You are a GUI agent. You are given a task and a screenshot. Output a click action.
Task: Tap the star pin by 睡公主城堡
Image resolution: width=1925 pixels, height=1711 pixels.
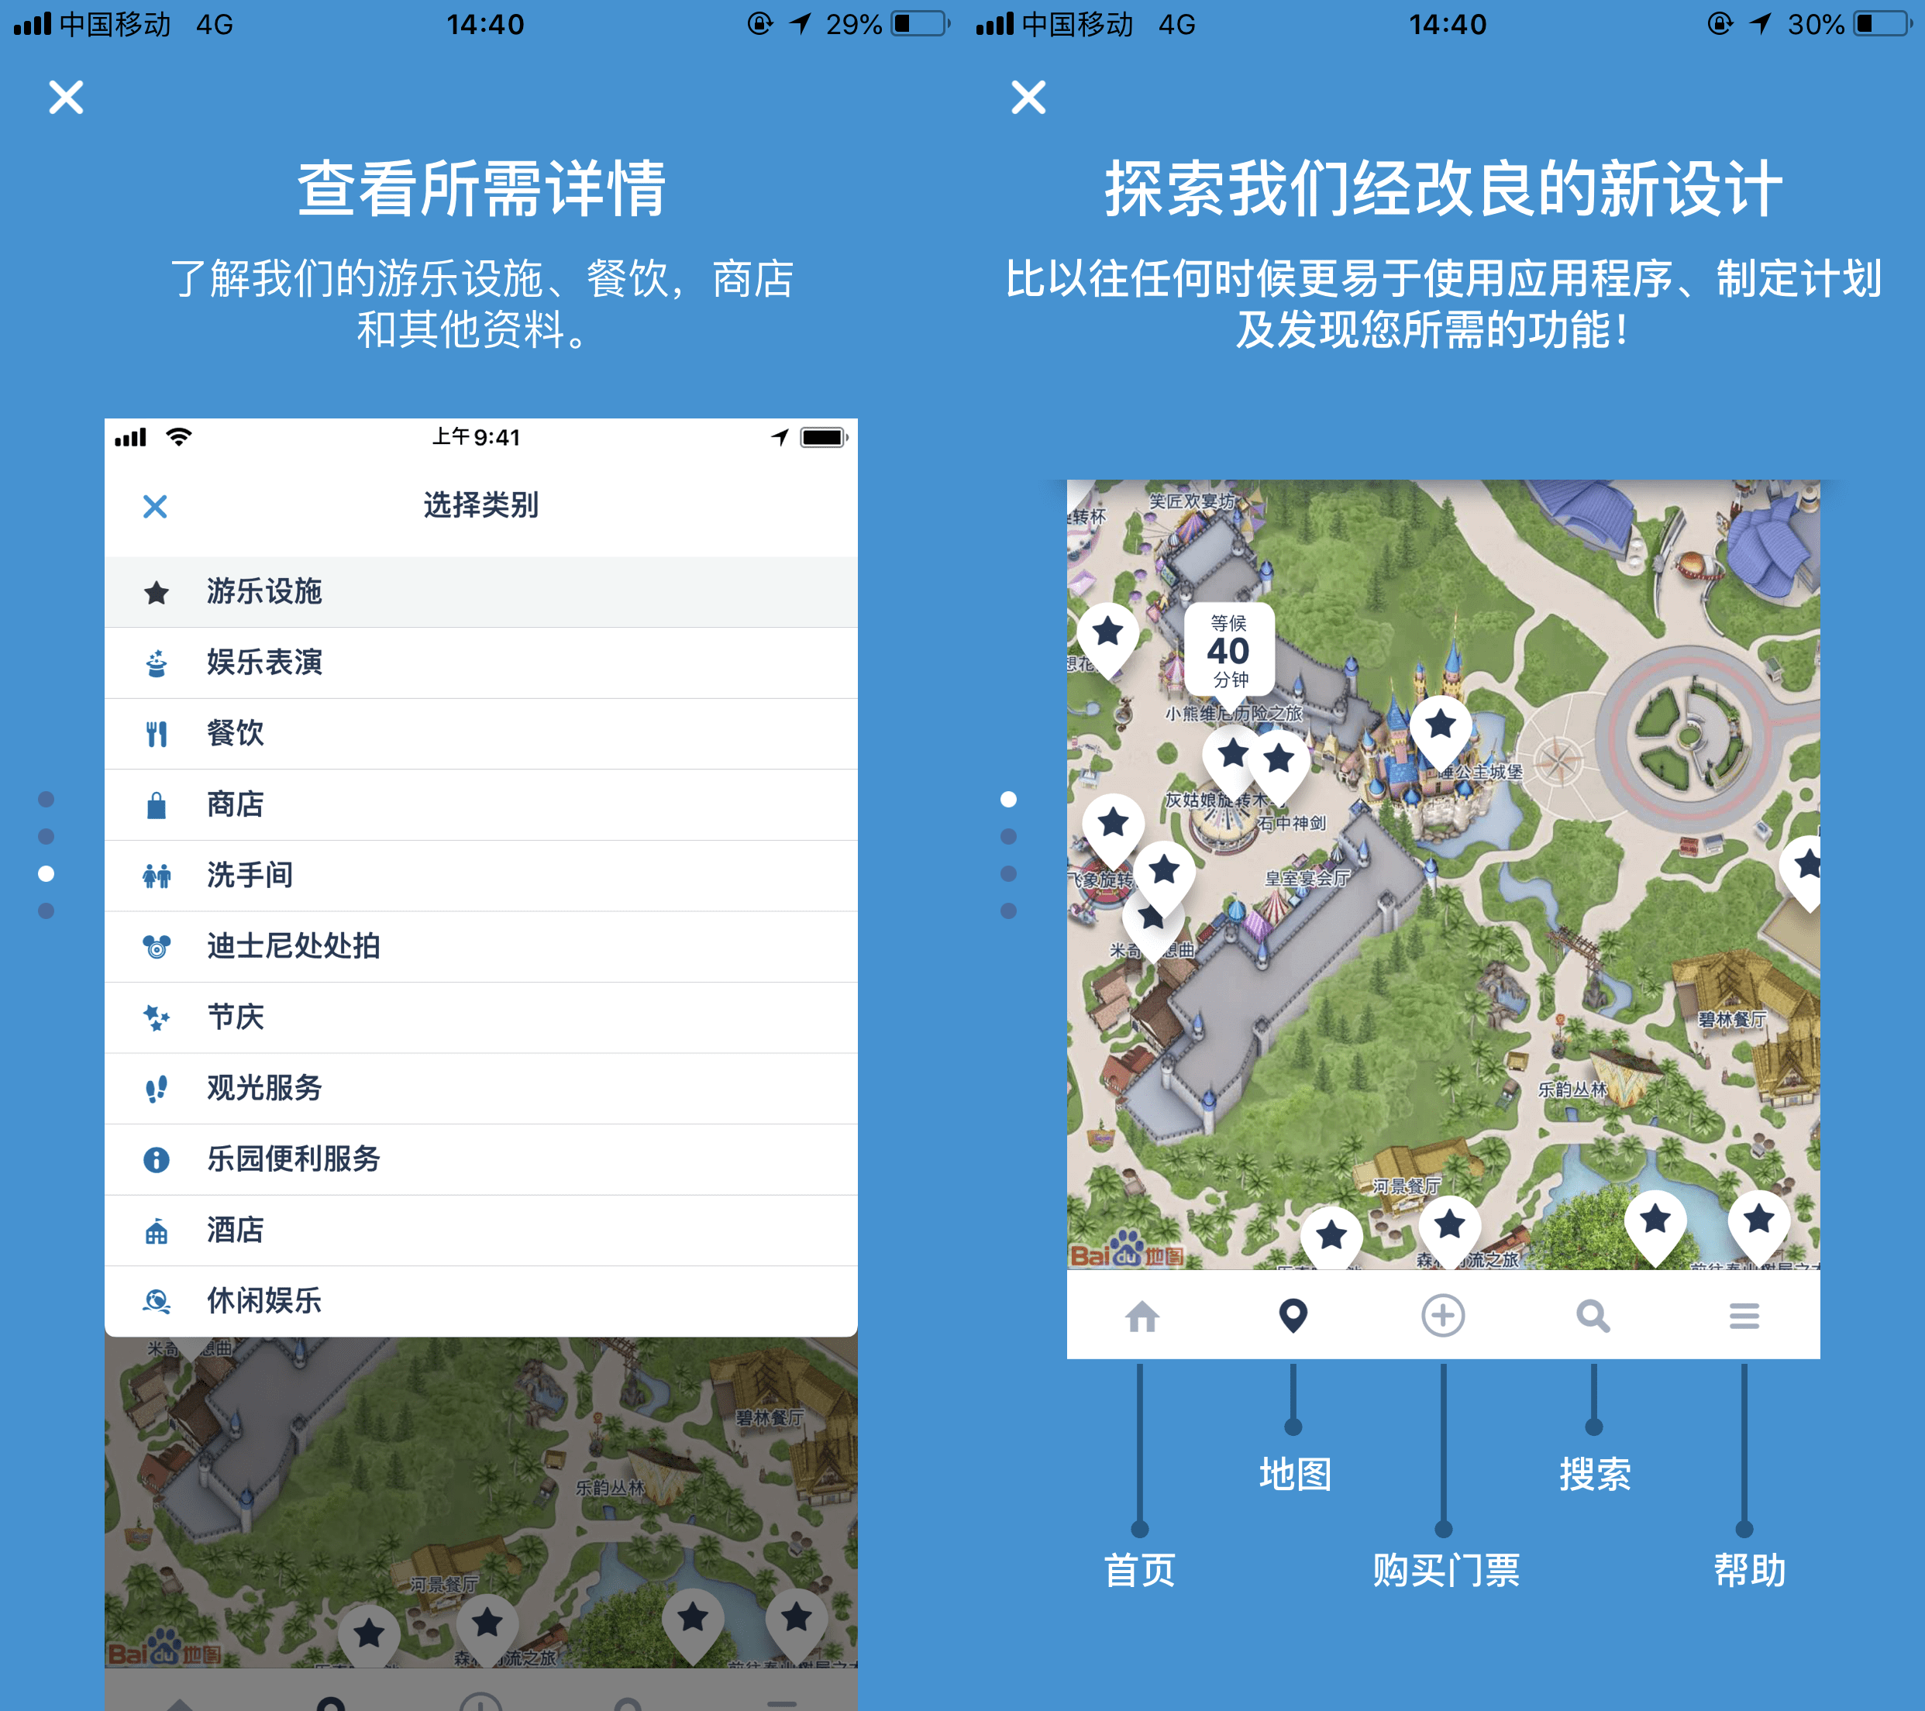coord(1440,727)
